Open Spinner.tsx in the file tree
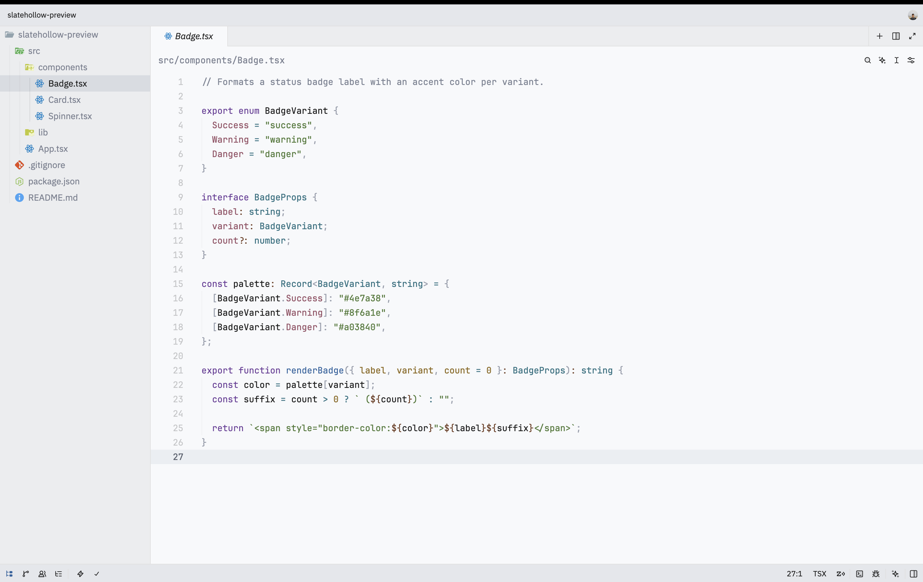This screenshot has height=582, width=923. [75, 116]
